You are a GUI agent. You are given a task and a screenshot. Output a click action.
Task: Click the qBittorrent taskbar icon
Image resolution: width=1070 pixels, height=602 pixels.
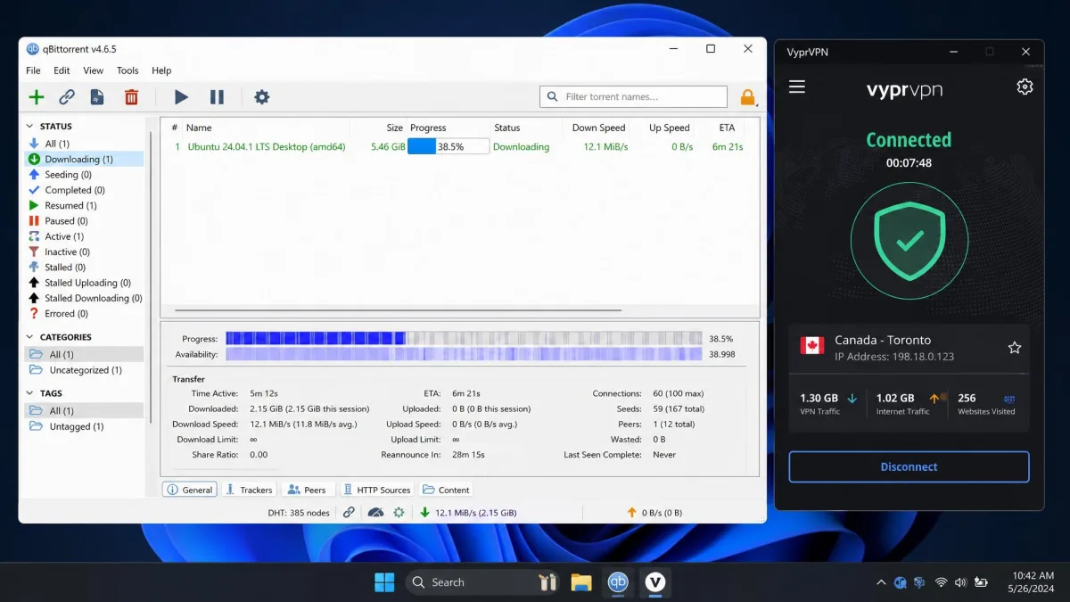coord(618,582)
